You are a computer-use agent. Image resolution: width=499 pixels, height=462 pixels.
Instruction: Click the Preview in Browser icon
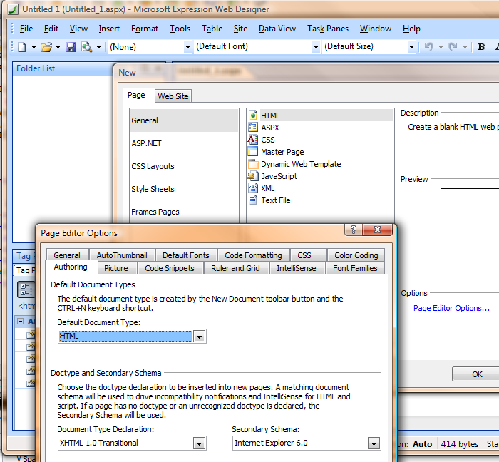coord(86,47)
